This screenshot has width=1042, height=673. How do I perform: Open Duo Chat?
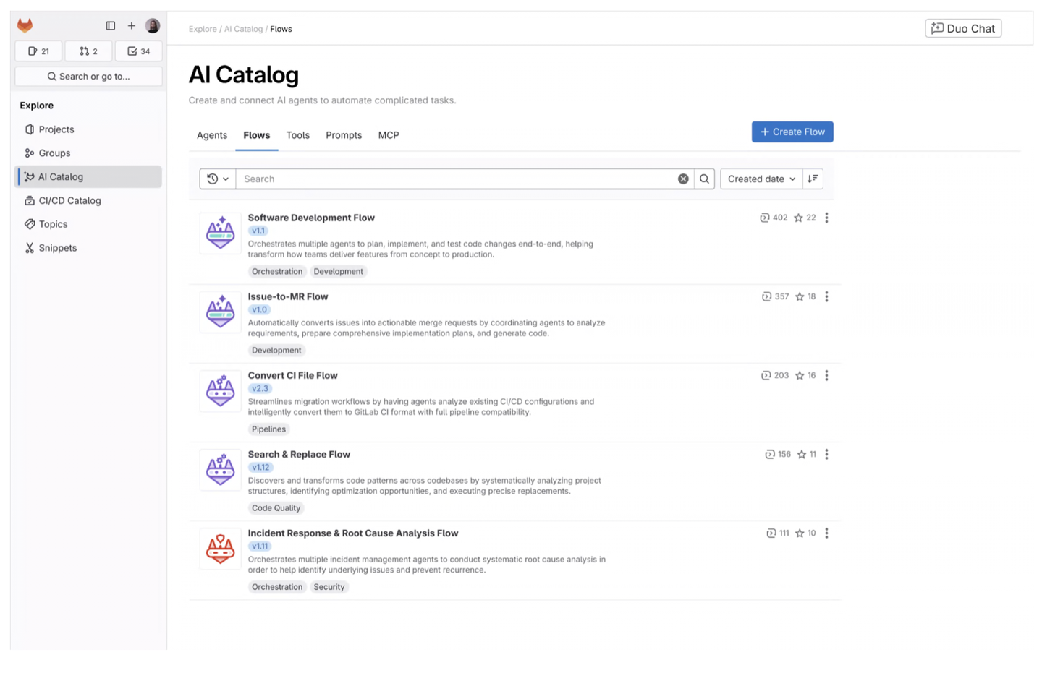(963, 28)
